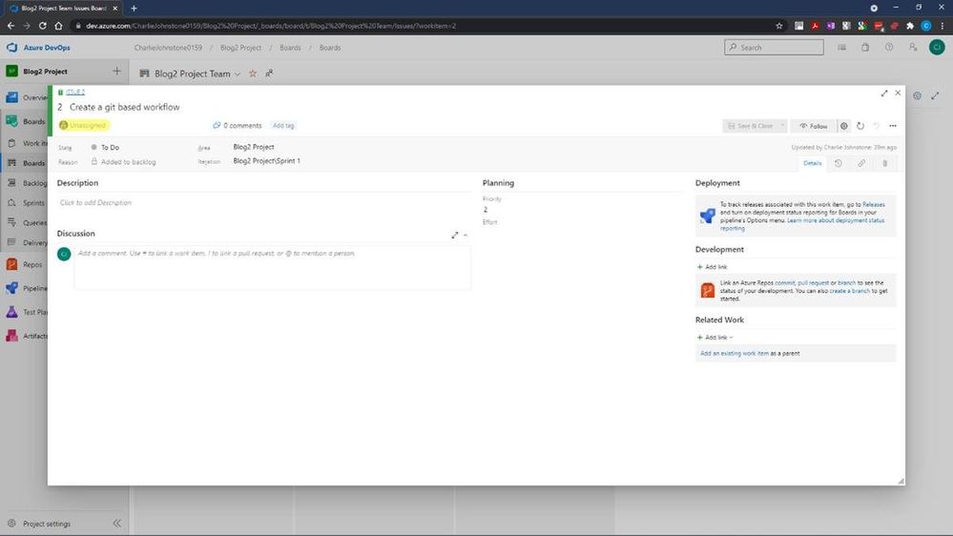Open the Area field showing Blog2 Project
The width and height of the screenshot is (953, 536).
pyautogui.click(x=254, y=147)
